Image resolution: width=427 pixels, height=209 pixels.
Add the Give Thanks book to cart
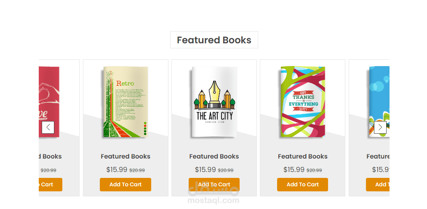(x=302, y=184)
